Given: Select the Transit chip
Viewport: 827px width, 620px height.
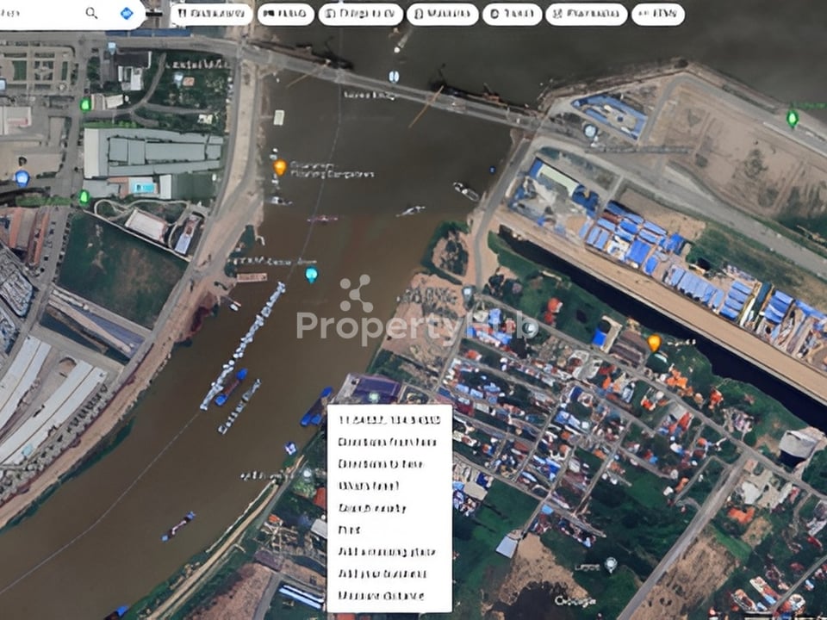Looking at the screenshot, I should click(512, 15).
